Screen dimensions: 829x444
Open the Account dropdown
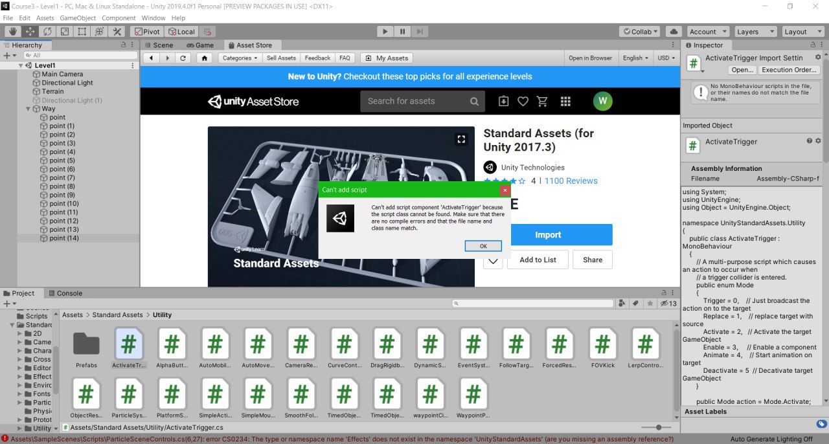click(707, 31)
